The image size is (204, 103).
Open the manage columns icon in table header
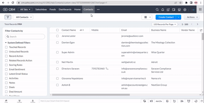pos(201,30)
